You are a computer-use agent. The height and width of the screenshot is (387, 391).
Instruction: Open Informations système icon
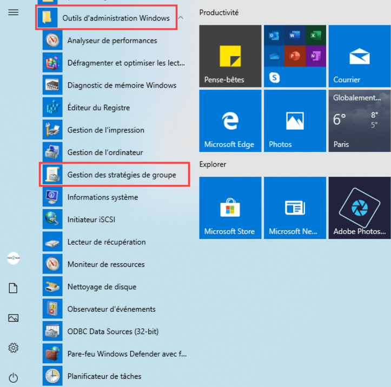click(x=52, y=197)
